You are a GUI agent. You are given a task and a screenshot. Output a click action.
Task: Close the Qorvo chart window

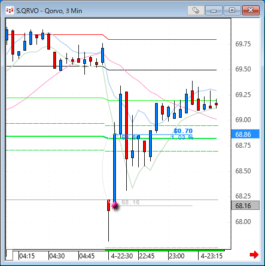(x=250, y=10)
